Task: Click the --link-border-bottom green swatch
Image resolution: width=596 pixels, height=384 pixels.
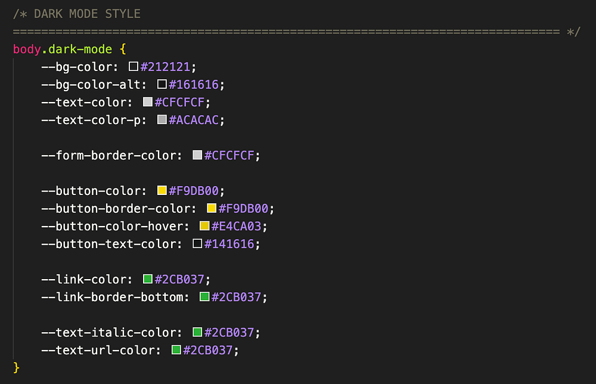Action: (204, 297)
